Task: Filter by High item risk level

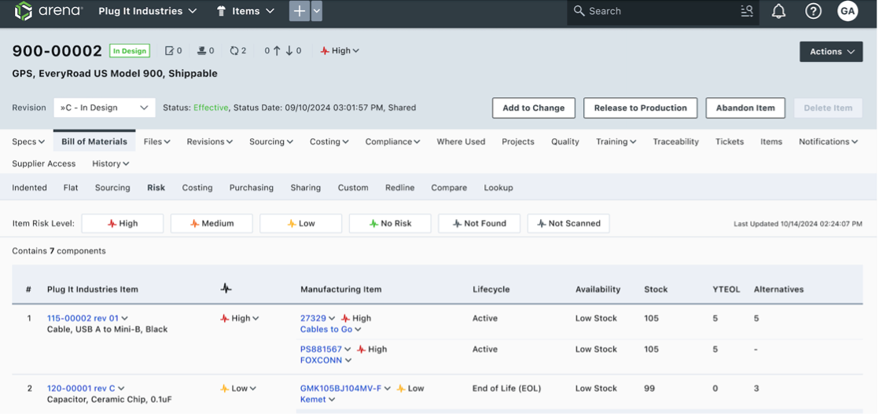Action: point(122,223)
